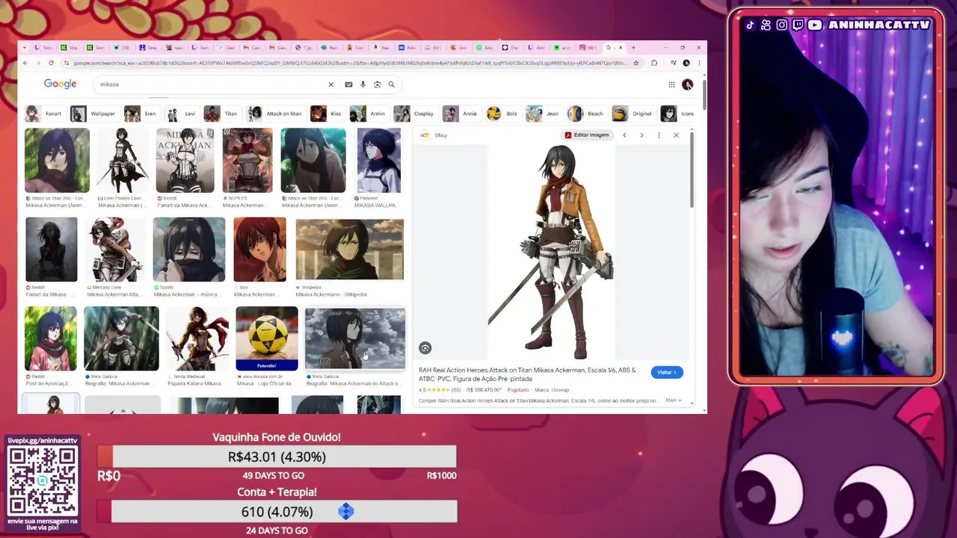This screenshot has width=957, height=538.
Task: Open Chrome tab search dropdown arrow
Action: point(25,47)
